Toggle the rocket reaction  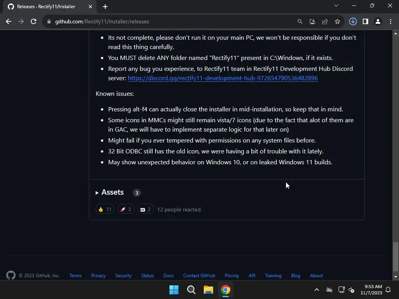tap(126, 209)
